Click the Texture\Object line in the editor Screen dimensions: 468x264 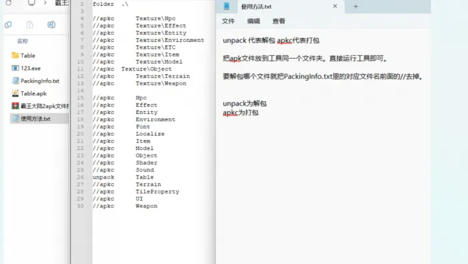[132, 69]
